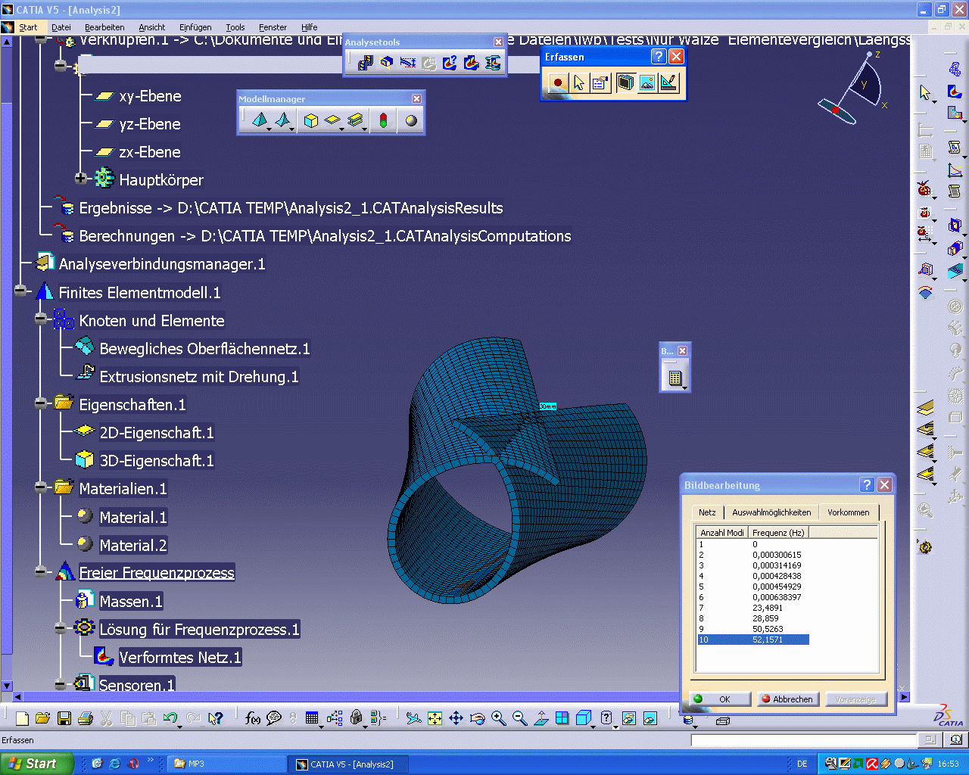Click the help button in Bildbearbeitung title bar
Viewport: 969px width, 775px height.
click(868, 485)
